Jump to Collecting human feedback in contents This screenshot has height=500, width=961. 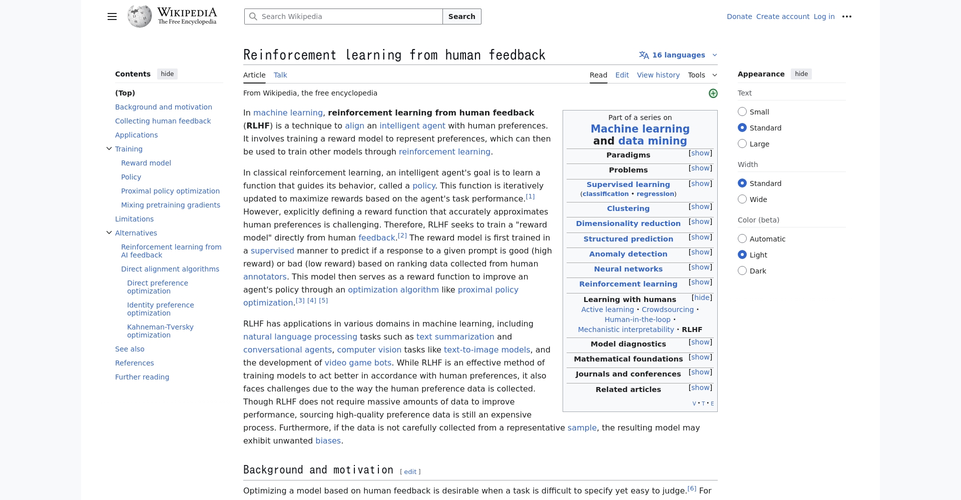pos(163,121)
